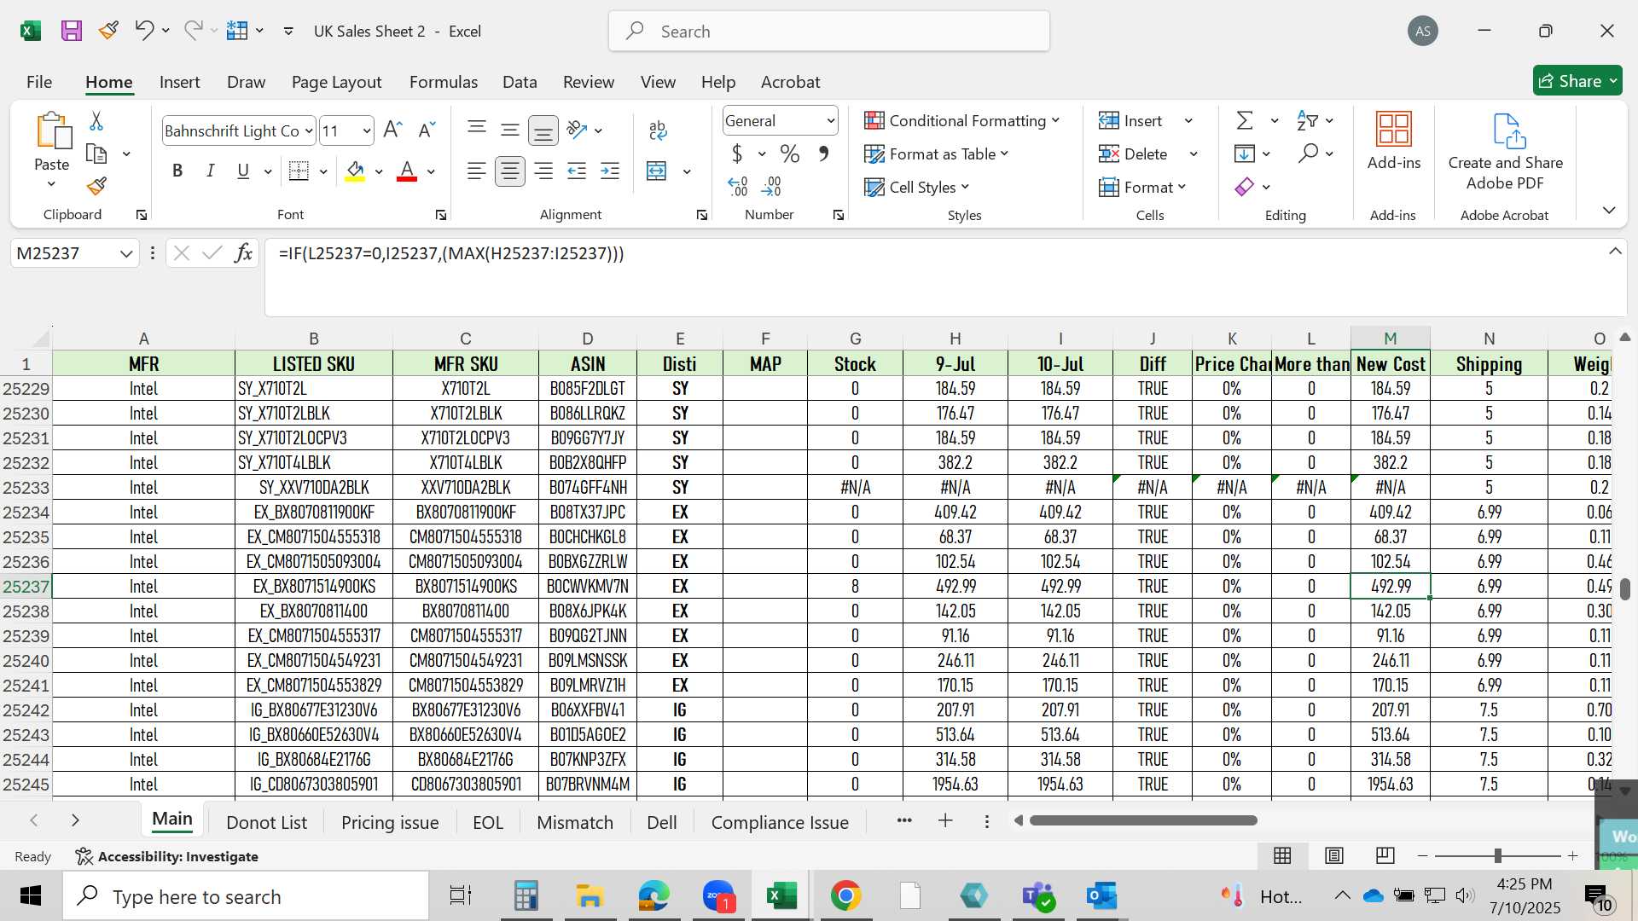
Task: Open the Add-ins icon
Action: [x=1394, y=130]
